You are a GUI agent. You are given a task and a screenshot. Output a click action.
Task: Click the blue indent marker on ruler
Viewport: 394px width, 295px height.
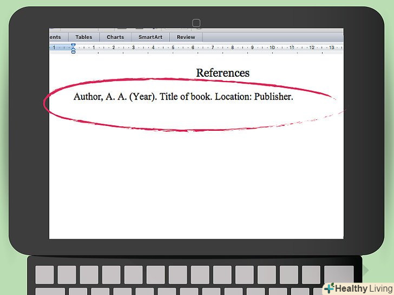73,48
